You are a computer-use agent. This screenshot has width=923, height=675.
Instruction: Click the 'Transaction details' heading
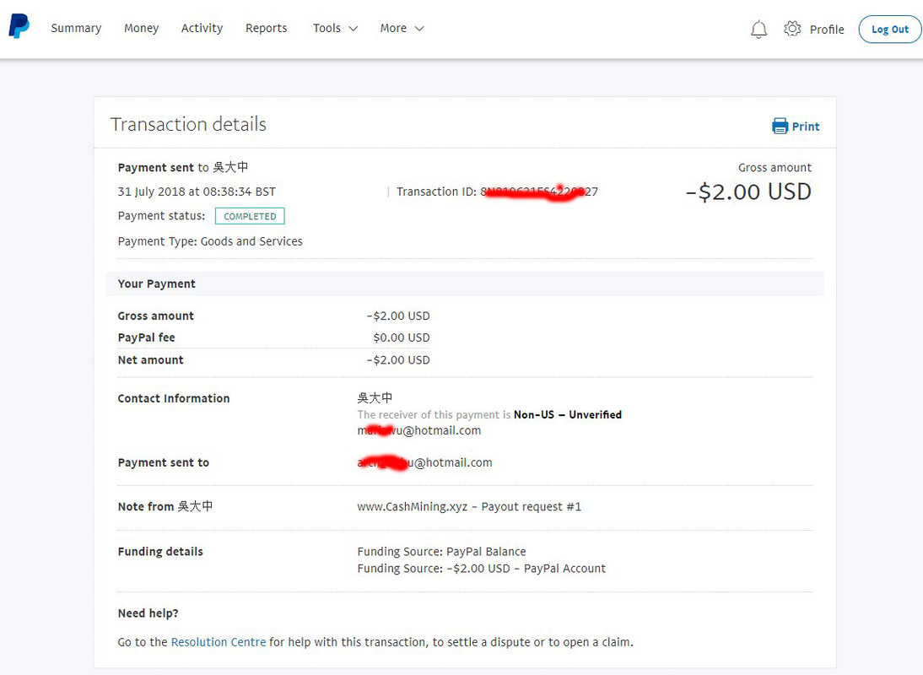[188, 124]
